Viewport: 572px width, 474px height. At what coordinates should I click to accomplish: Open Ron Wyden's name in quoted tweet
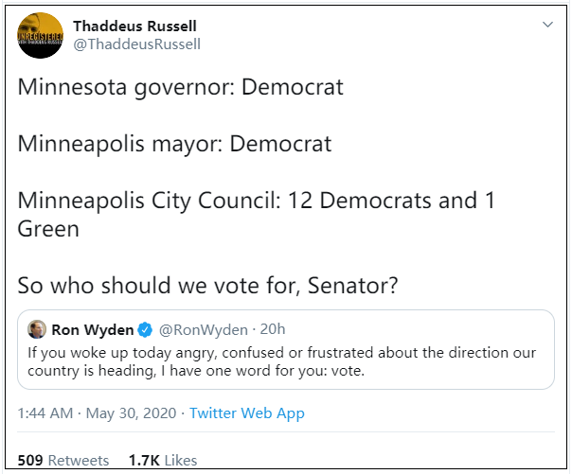92,330
